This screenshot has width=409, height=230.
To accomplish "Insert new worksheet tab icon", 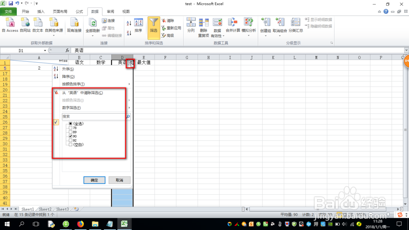I will pyautogui.click(x=76, y=209).
